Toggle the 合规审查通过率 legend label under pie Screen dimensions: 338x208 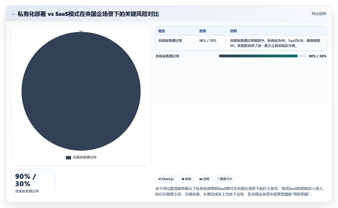pyautogui.click(x=84, y=157)
